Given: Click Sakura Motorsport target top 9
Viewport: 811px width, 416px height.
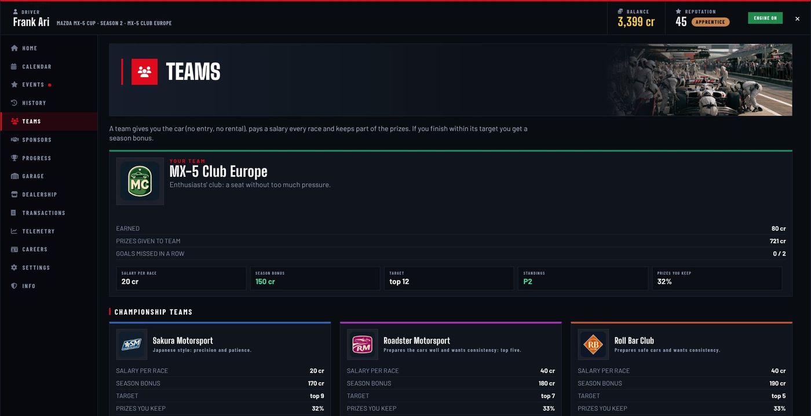Looking at the screenshot, I should tap(317, 396).
